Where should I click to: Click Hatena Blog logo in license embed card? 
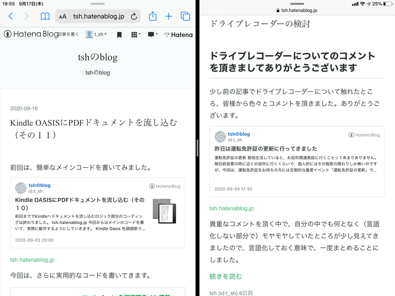[x=364, y=135]
